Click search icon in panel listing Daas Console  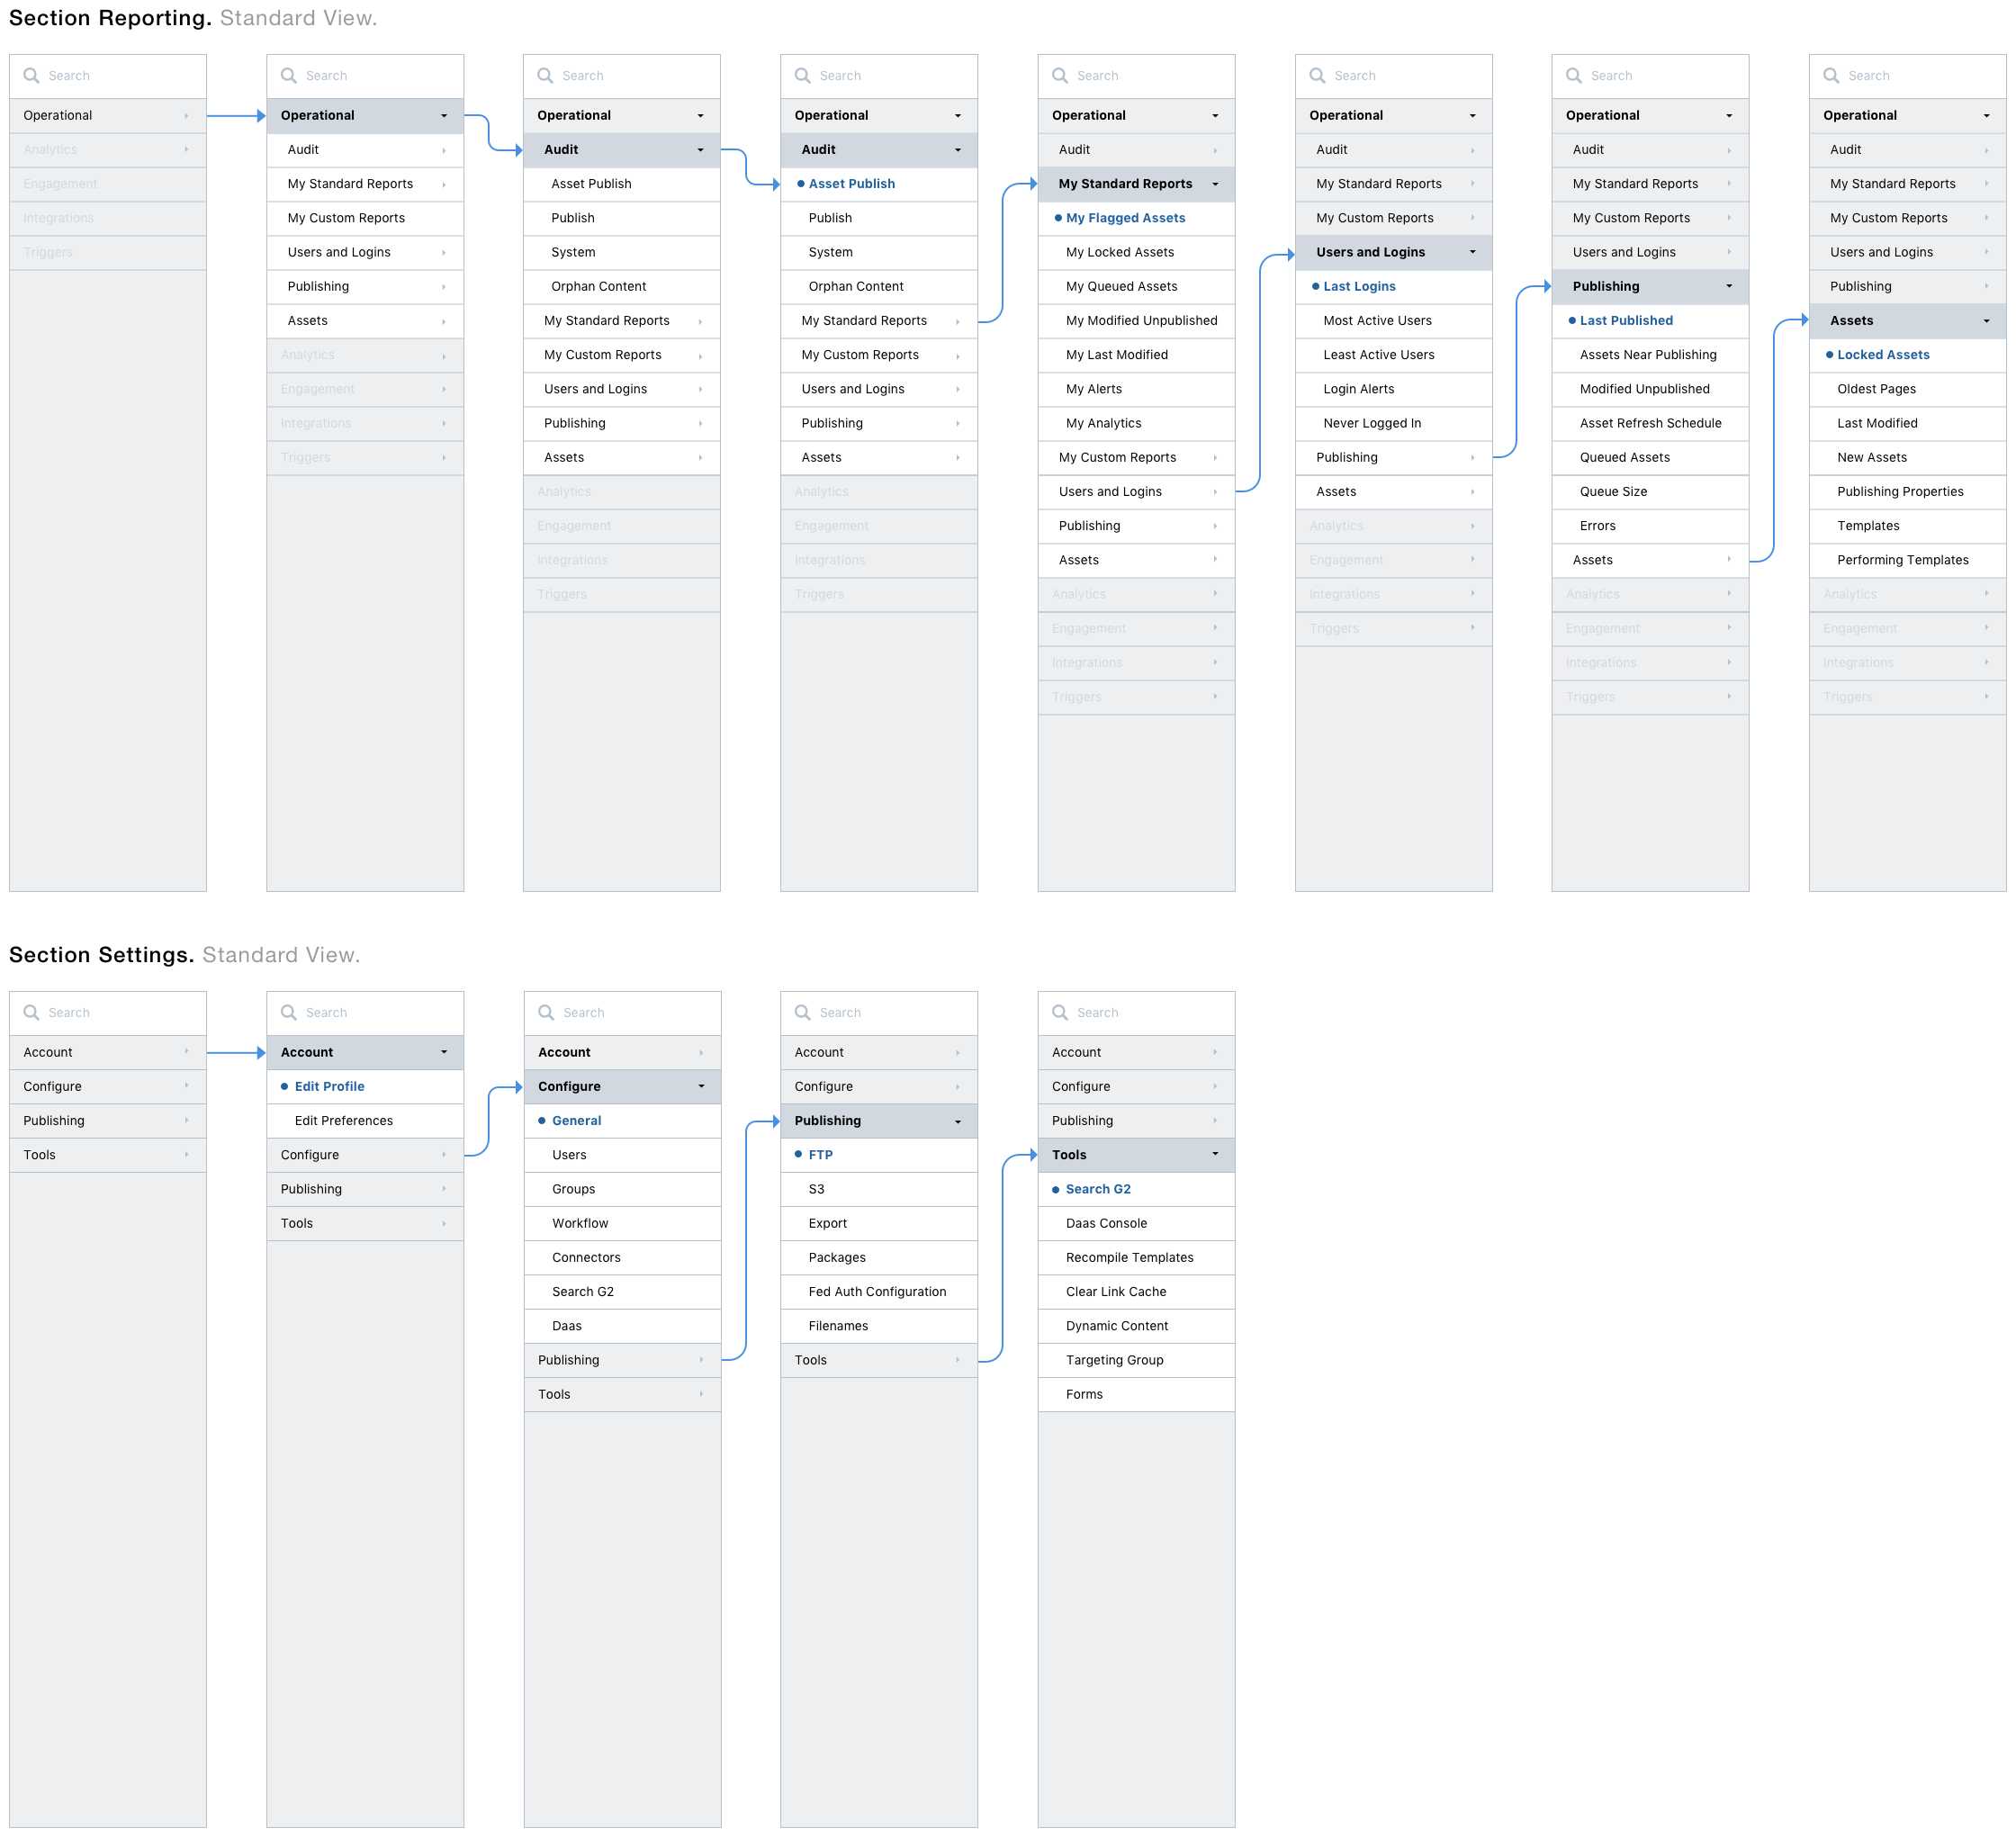(x=1059, y=1012)
